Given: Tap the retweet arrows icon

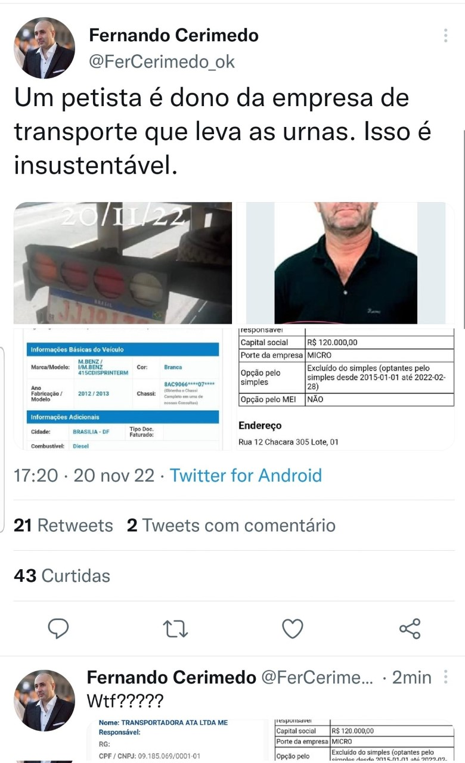Looking at the screenshot, I should click(176, 628).
